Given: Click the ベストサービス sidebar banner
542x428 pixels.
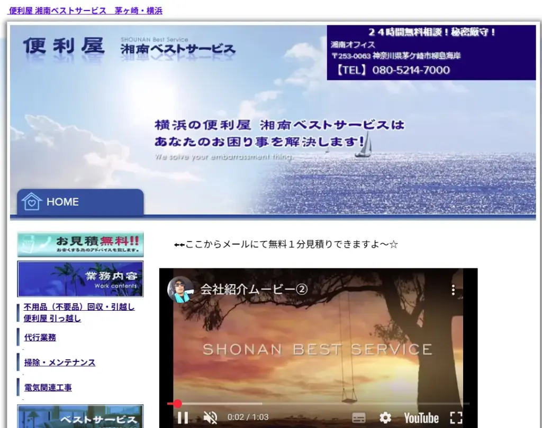Looking at the screenshot, I should click(x=80, y=417).
